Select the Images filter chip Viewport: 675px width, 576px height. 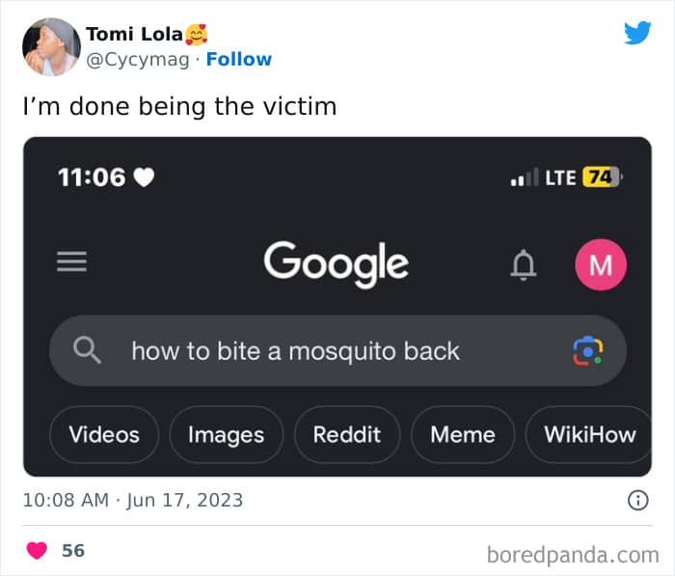[x=226, y=434]
